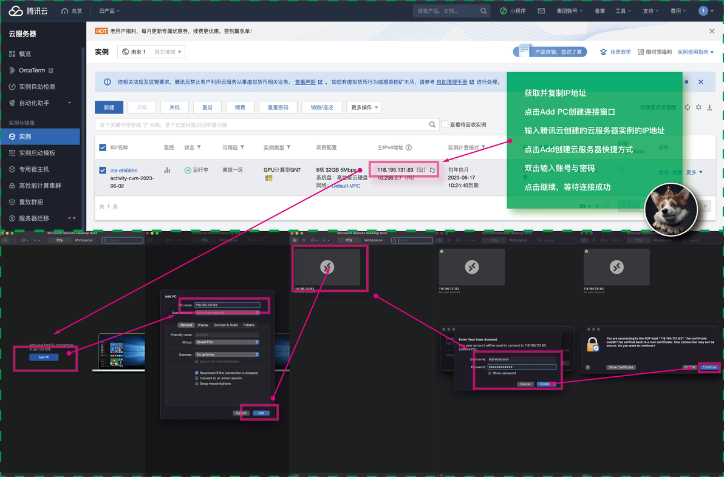Open the message mail icon
Screen dimensions: 724x477
tap(541, 10)
